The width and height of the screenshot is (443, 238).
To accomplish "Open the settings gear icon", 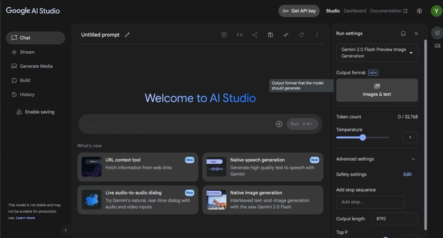I will [419, 11].
